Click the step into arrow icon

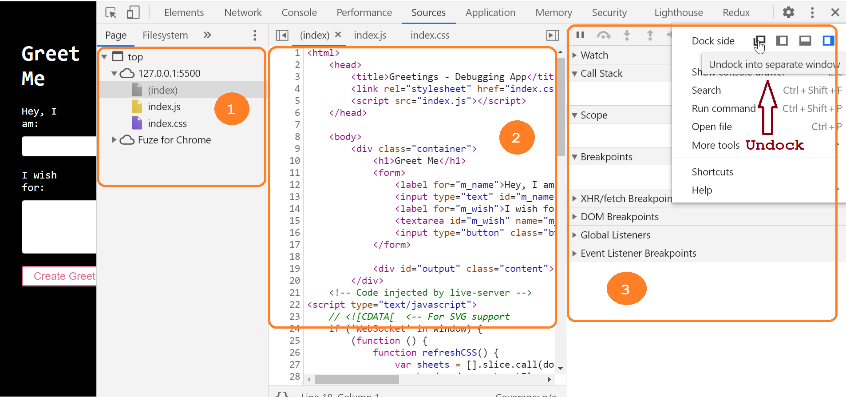[x=627, y=35]
